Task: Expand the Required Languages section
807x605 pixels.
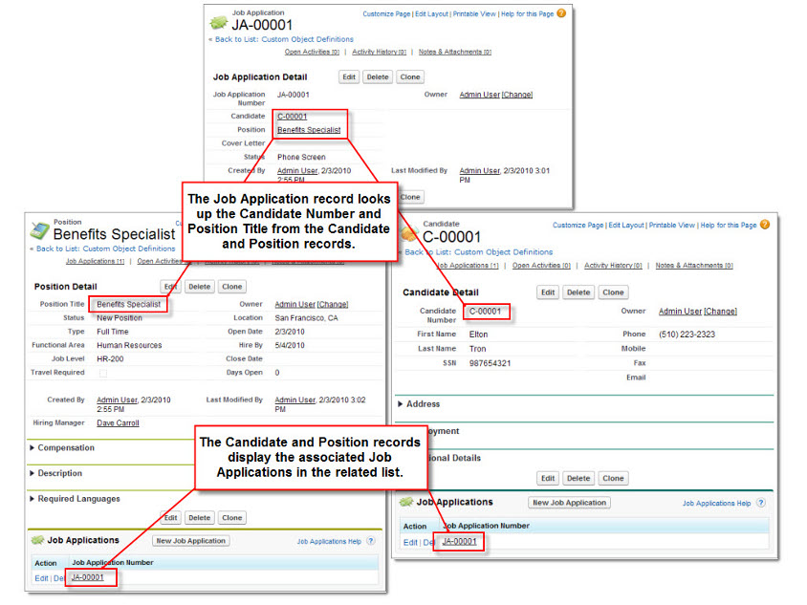Action: point(33,499)
